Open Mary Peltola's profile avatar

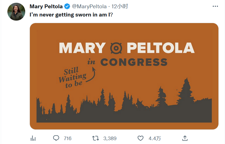[x=16, y=12]
